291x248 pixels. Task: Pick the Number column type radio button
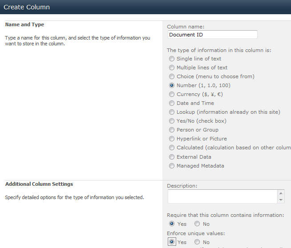point(172,85)
